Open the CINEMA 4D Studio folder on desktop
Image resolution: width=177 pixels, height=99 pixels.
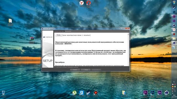coord(11,22)
